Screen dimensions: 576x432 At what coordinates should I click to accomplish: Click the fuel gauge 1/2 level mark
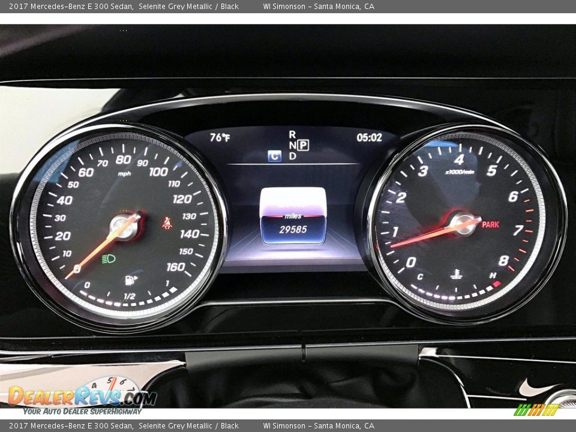point(130,293)
